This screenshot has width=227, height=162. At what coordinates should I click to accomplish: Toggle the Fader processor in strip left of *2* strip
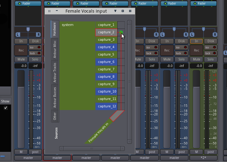coord(165,3)
